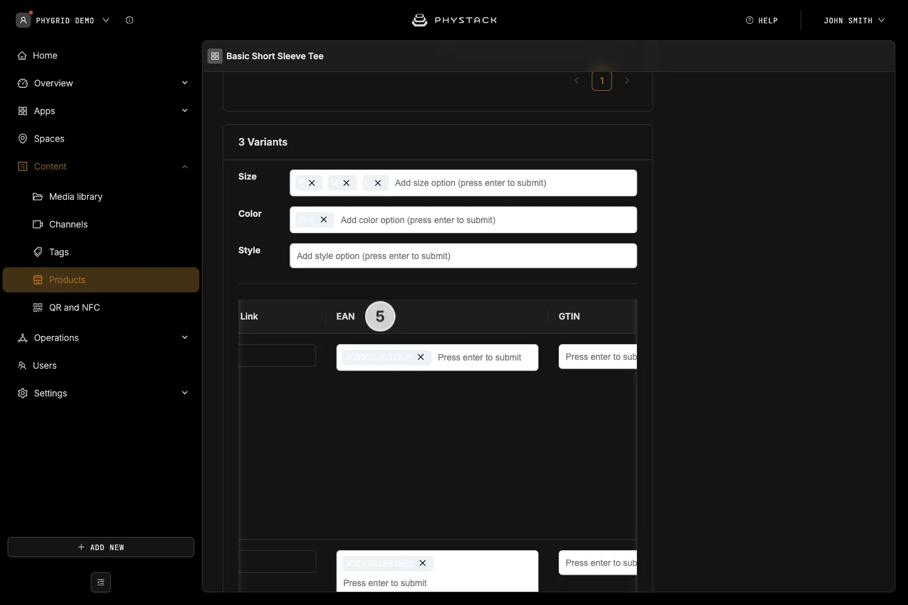Open the Settings section
This screenshot has height=605, width=908.
[101, 393]
